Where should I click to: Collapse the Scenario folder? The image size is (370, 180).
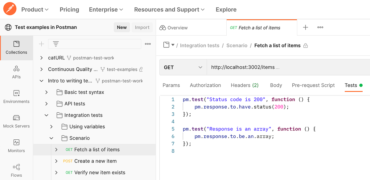[x=51, y=138]
